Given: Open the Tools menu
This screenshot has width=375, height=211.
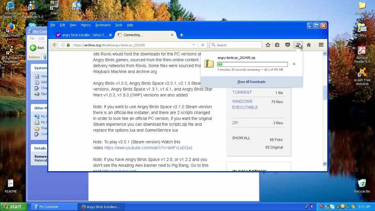Looking at the screenshot, I should pos(119,25).
